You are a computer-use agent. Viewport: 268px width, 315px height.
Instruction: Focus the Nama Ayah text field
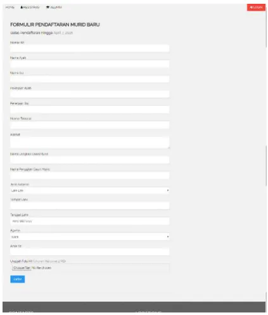[x=89, y=63]
